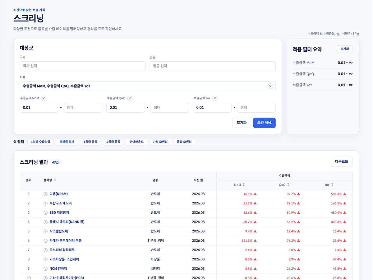Remove the 수출금액 QoQ condition
Screen dimensions: 373x280
click(x=130, y=98)
